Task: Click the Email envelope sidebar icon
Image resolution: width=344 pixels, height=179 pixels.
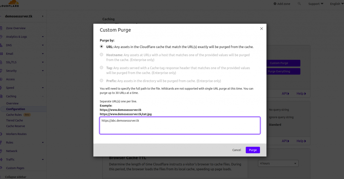Action: click(x=1, y=54)
